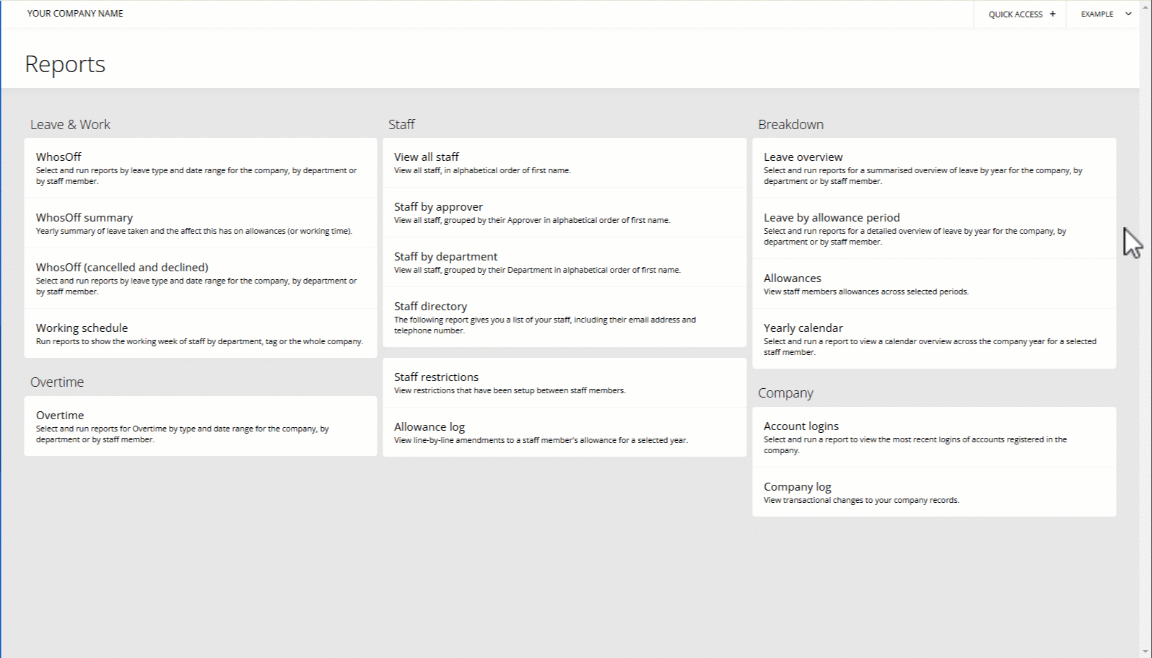Open the Leave overview report
The image size is (1152, 658).
pos(934,168)
